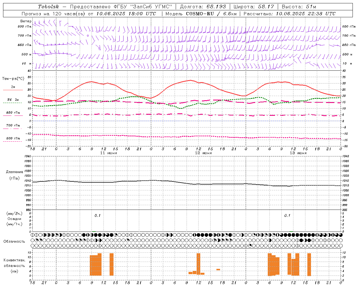Click the Давление panel label
357x285 pixels.
click(15, 172)
